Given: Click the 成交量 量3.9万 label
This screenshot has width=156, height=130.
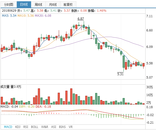Looking at the screenshot, I should coord(11,87).
